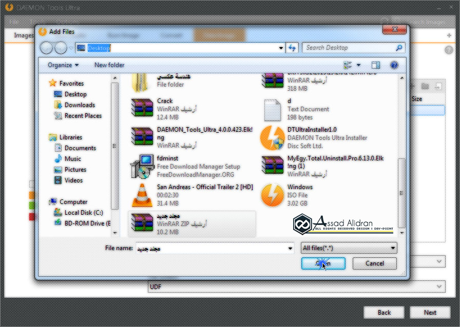Close the Add Files dialog
The image size is (460, 327).
[395, 29]
